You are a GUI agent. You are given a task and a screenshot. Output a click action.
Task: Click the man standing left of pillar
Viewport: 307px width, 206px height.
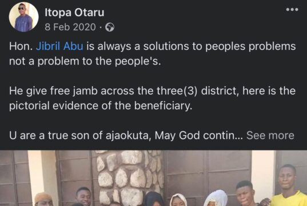tap(83, 197)
